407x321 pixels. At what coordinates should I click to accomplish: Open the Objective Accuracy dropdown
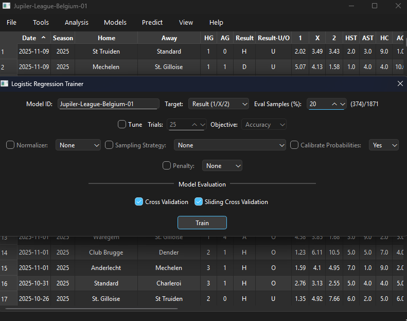coord(264,125)
